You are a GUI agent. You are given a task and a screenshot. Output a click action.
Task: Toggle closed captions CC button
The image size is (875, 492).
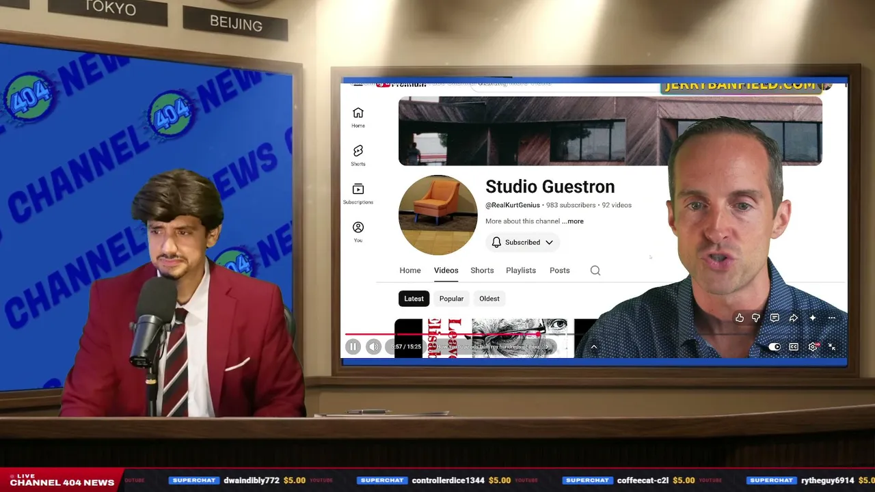click(x=794, y=347)
